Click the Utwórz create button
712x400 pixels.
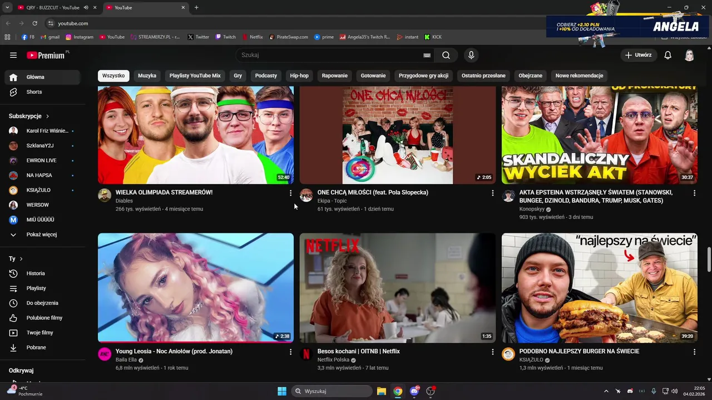coord(639,55)
